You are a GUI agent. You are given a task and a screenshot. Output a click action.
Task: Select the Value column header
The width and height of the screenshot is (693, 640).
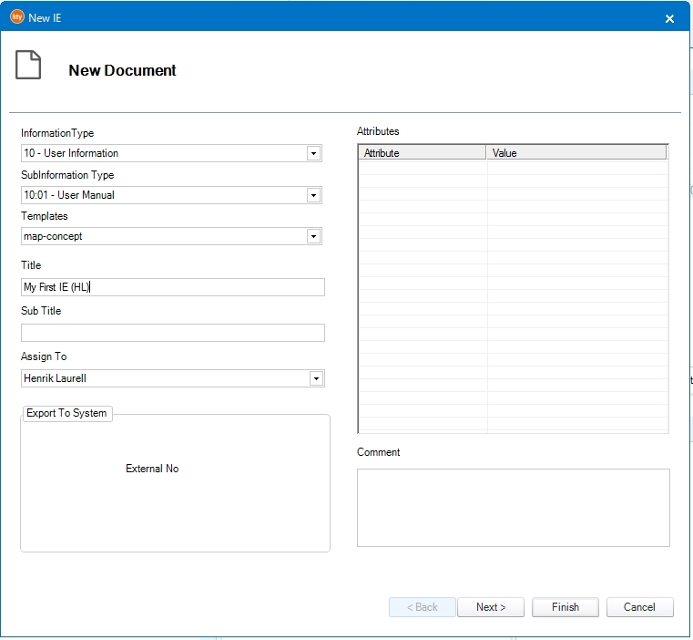pyautogui.click(x=576, y=153)
